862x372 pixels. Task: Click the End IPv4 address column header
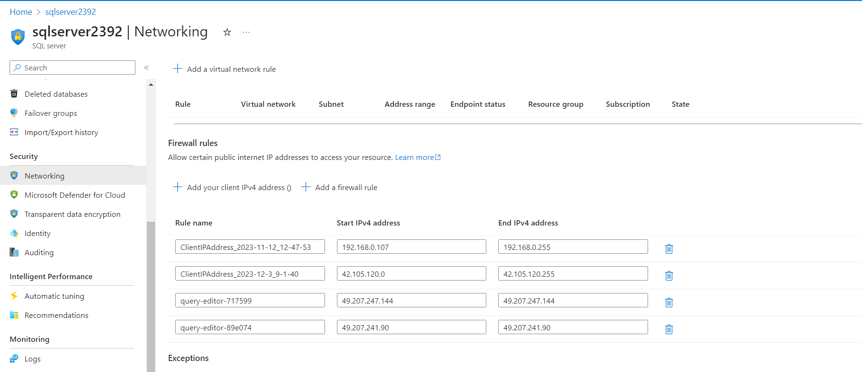click(x=528, y=223)
